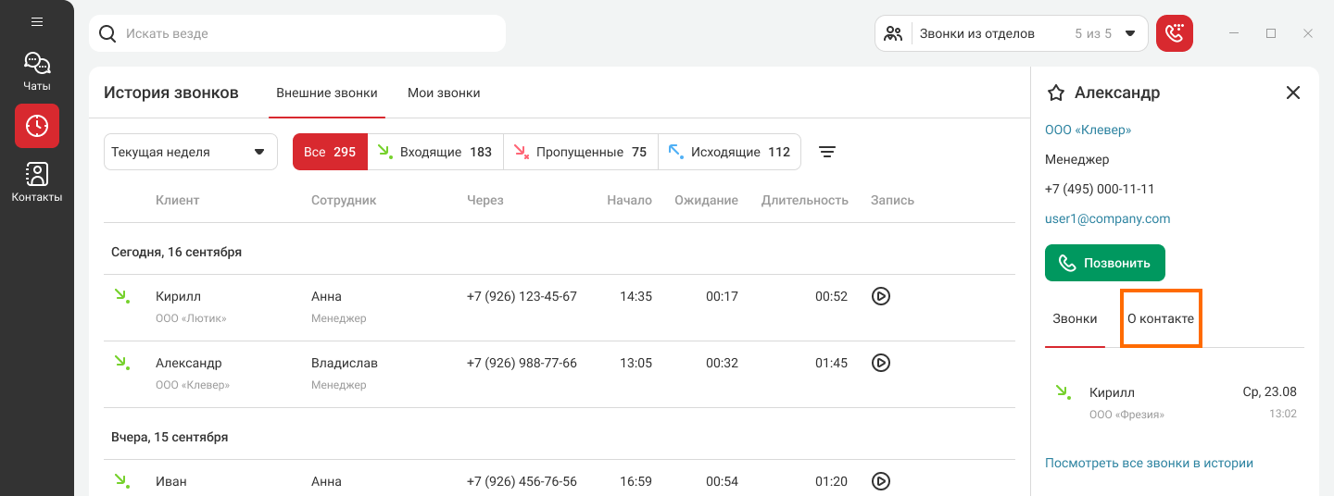Filter by Пропущенные calls

[581, 152]
